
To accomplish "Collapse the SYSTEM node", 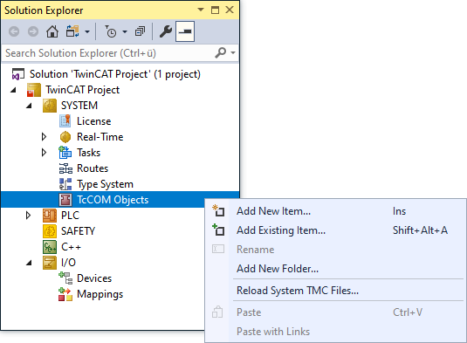I will pos(29,106).
